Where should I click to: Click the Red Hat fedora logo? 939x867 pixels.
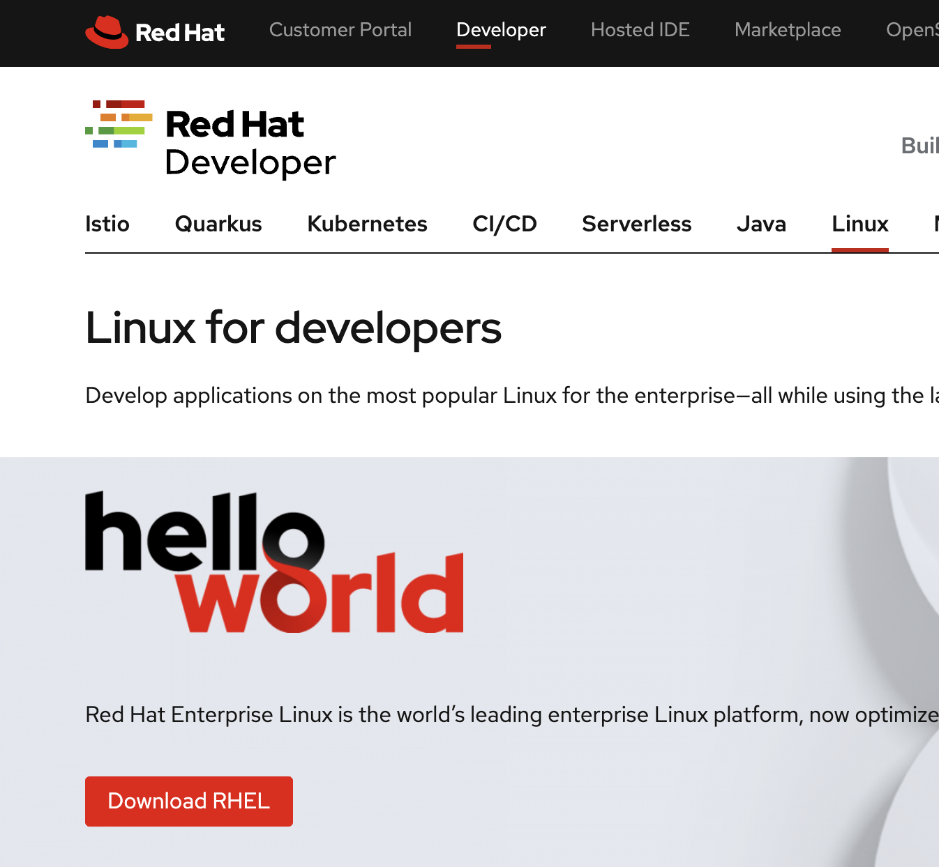pyautogui.click(x=105, y=31)
